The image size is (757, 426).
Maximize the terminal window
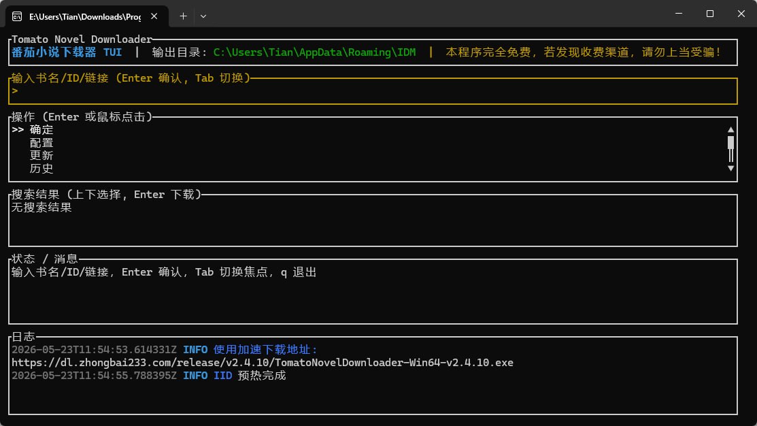click(709, 14)
